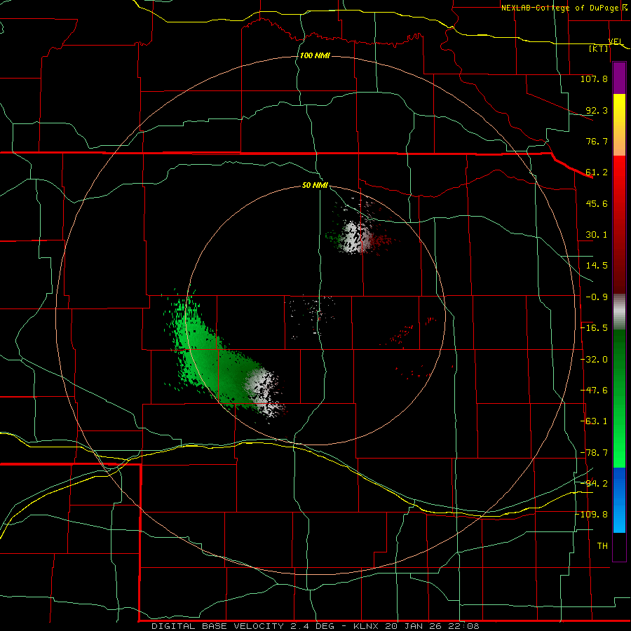Click the 107.8 velocity scale value
631x631 pixels.
(x=594, y=79)
